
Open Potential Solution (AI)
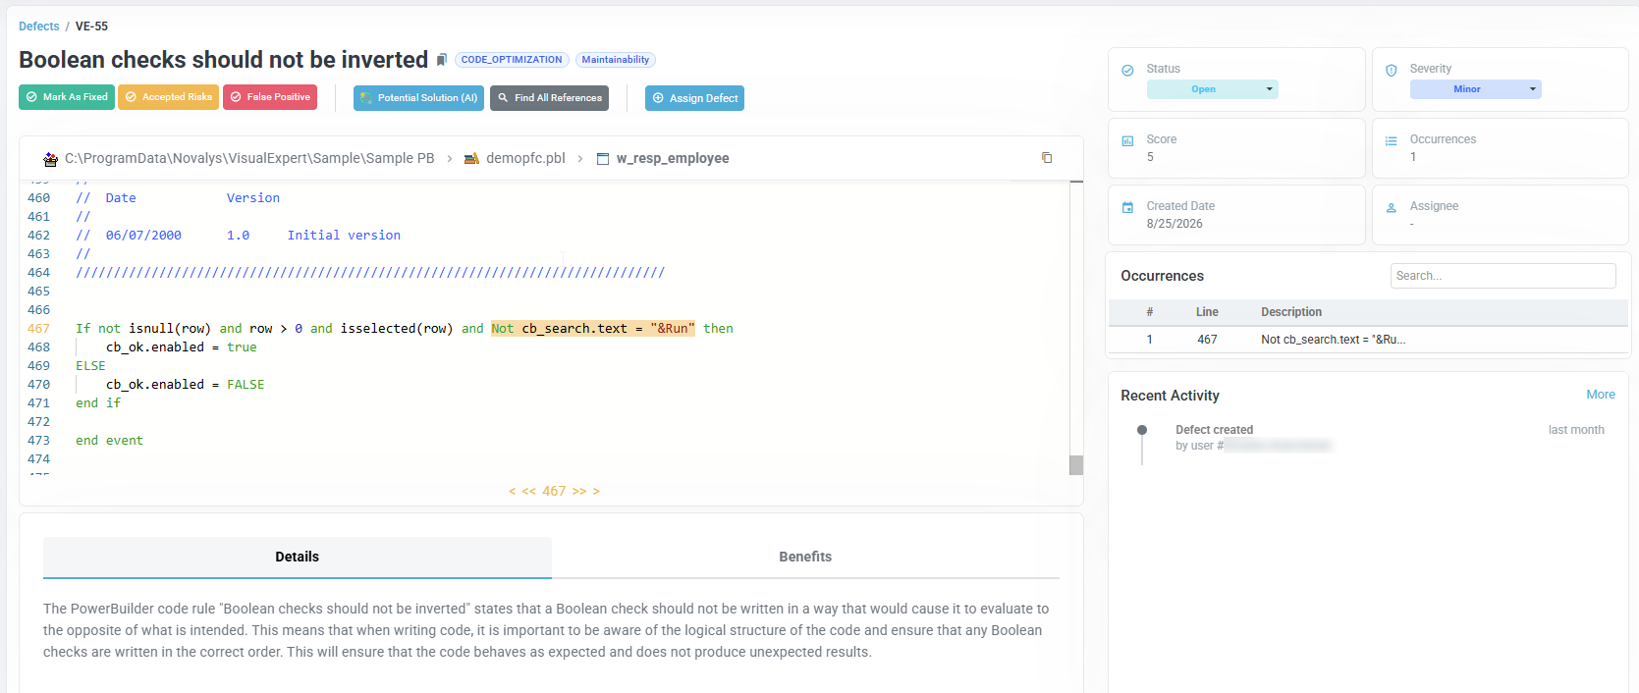418,98
